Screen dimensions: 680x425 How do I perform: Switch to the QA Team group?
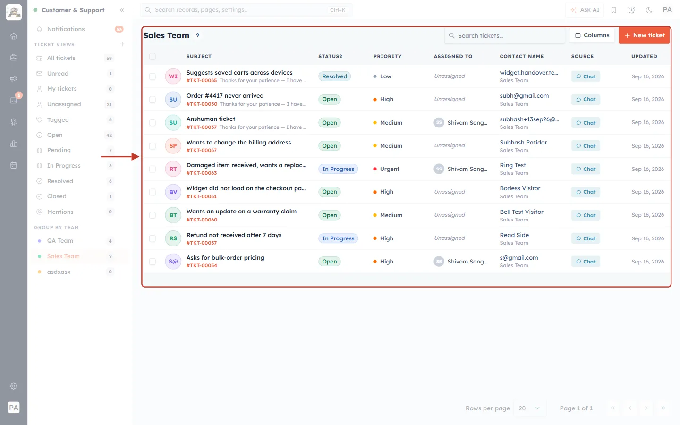coord(75,241)
